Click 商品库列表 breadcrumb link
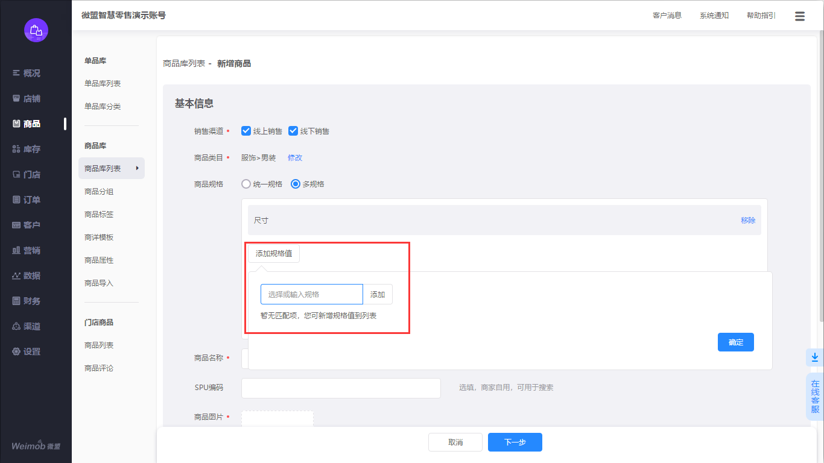 click(184, 63)
